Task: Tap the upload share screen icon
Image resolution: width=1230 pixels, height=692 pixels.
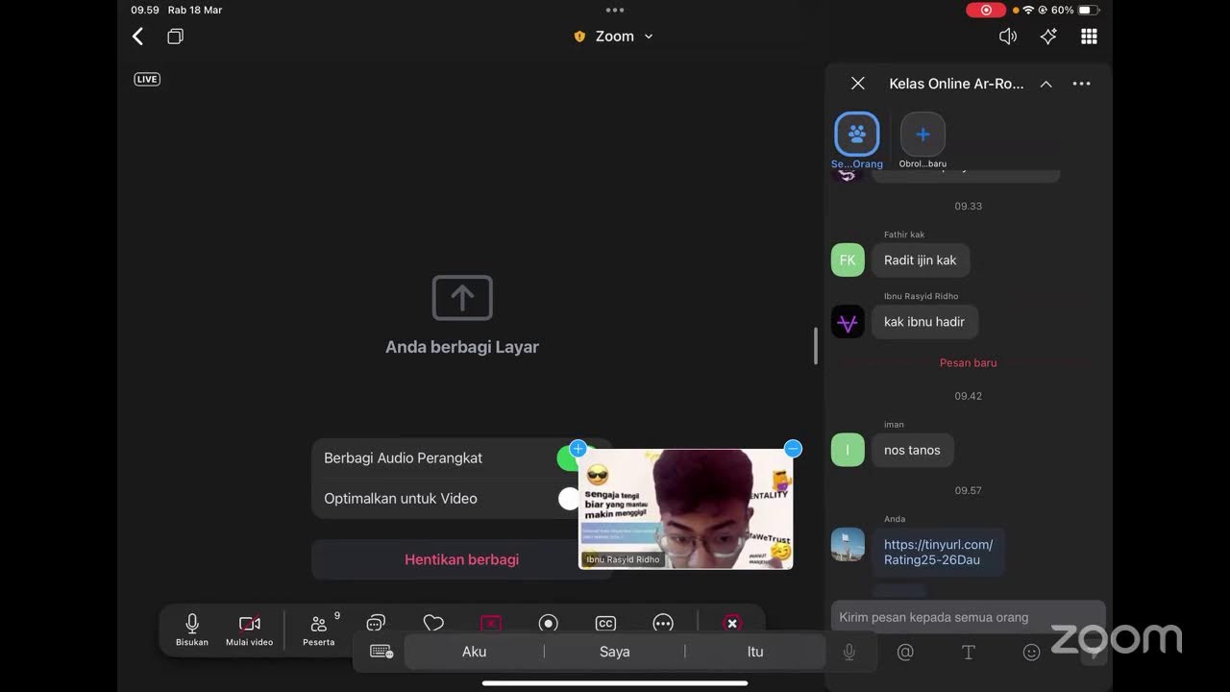Action: coord(462,298)
